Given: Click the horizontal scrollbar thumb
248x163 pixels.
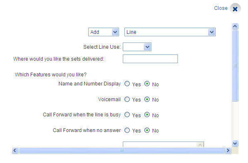Looking at the screenshot, I should [x=122, y=150].
